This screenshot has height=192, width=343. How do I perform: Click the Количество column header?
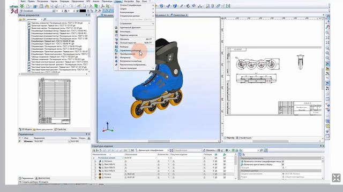(x=163, y=154)
